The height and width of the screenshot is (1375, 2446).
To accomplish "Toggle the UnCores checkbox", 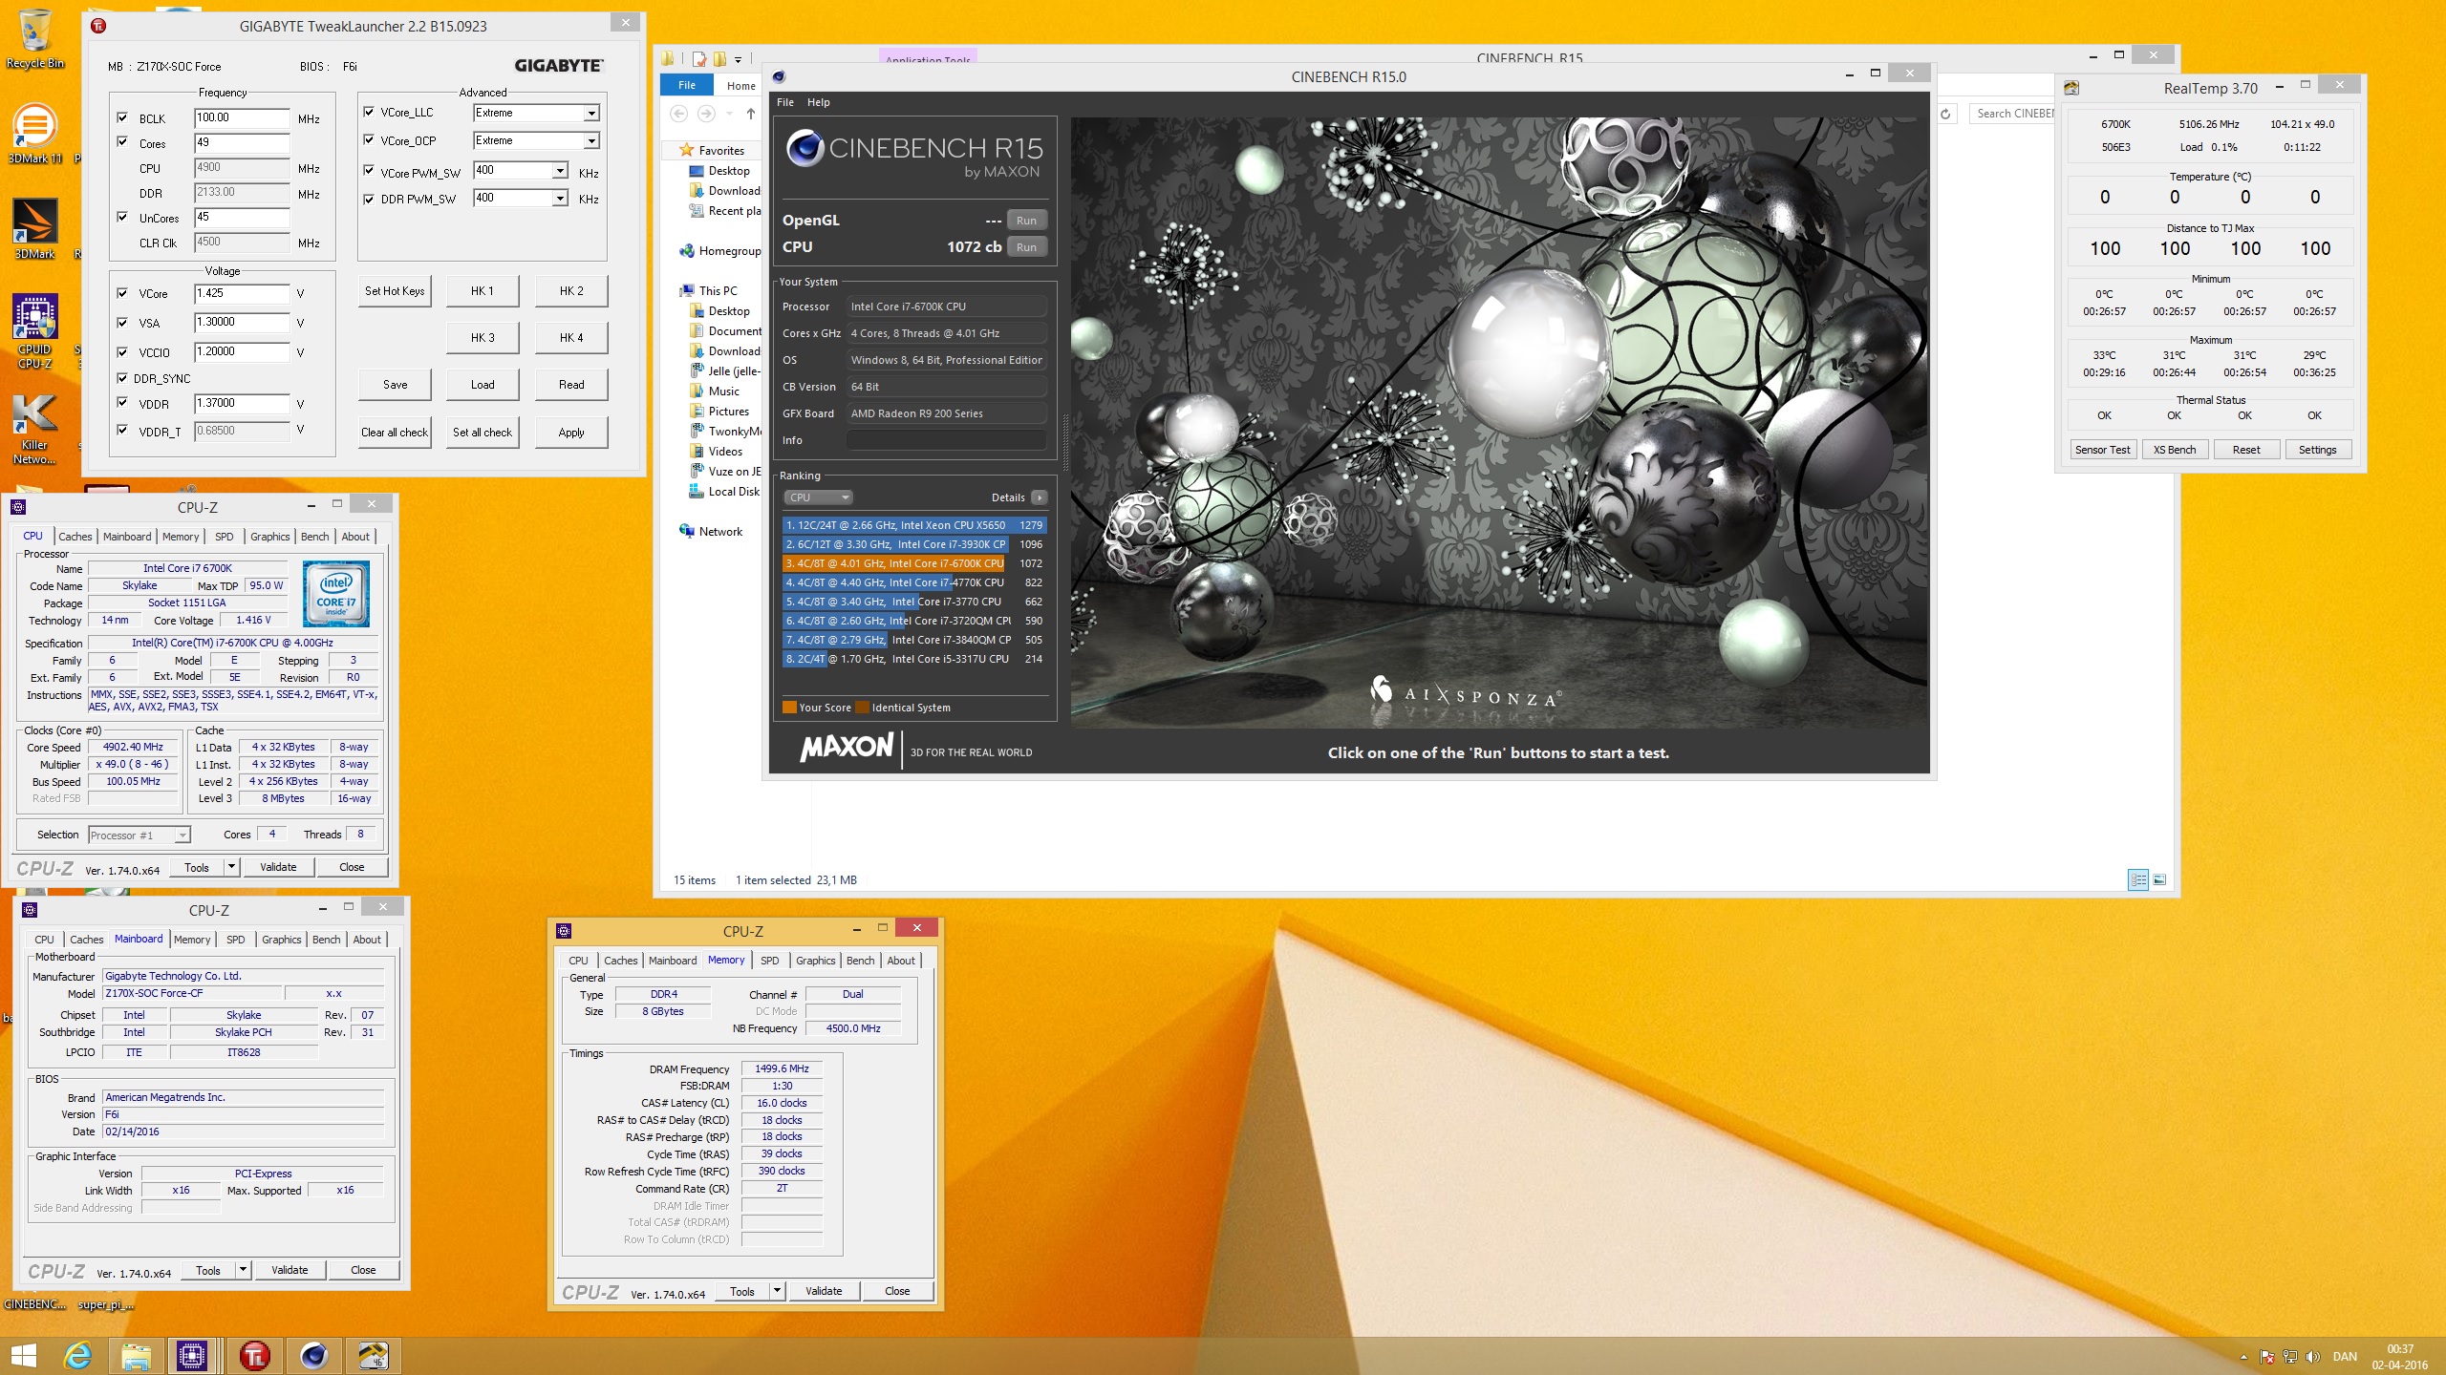I will point(122,217).
